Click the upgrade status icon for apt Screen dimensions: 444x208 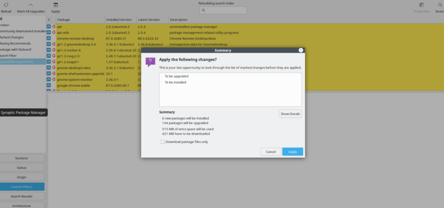coord(49,26)
